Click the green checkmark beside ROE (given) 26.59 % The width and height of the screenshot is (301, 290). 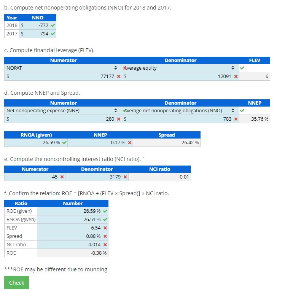[x=105, y=211]
